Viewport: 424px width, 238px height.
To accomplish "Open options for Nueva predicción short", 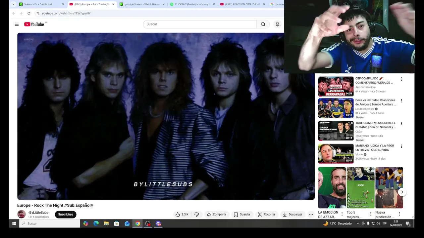I will 399,214.
